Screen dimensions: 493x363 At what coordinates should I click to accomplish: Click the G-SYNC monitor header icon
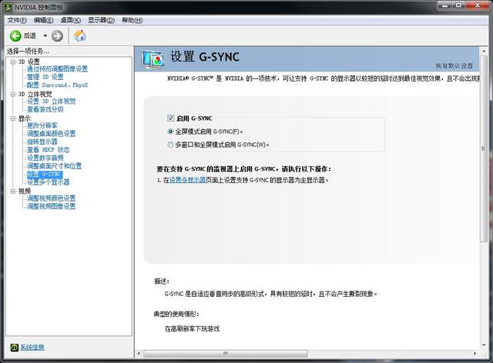pos(153,59)
